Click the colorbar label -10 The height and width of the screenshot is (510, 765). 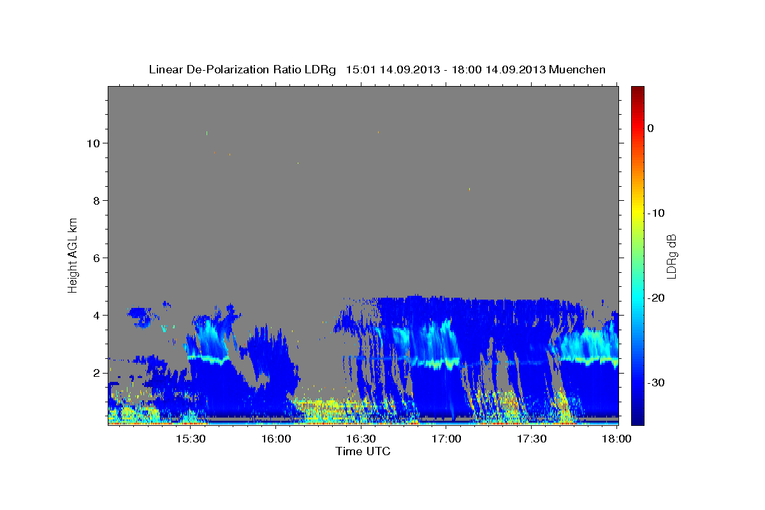pos(657,213)
